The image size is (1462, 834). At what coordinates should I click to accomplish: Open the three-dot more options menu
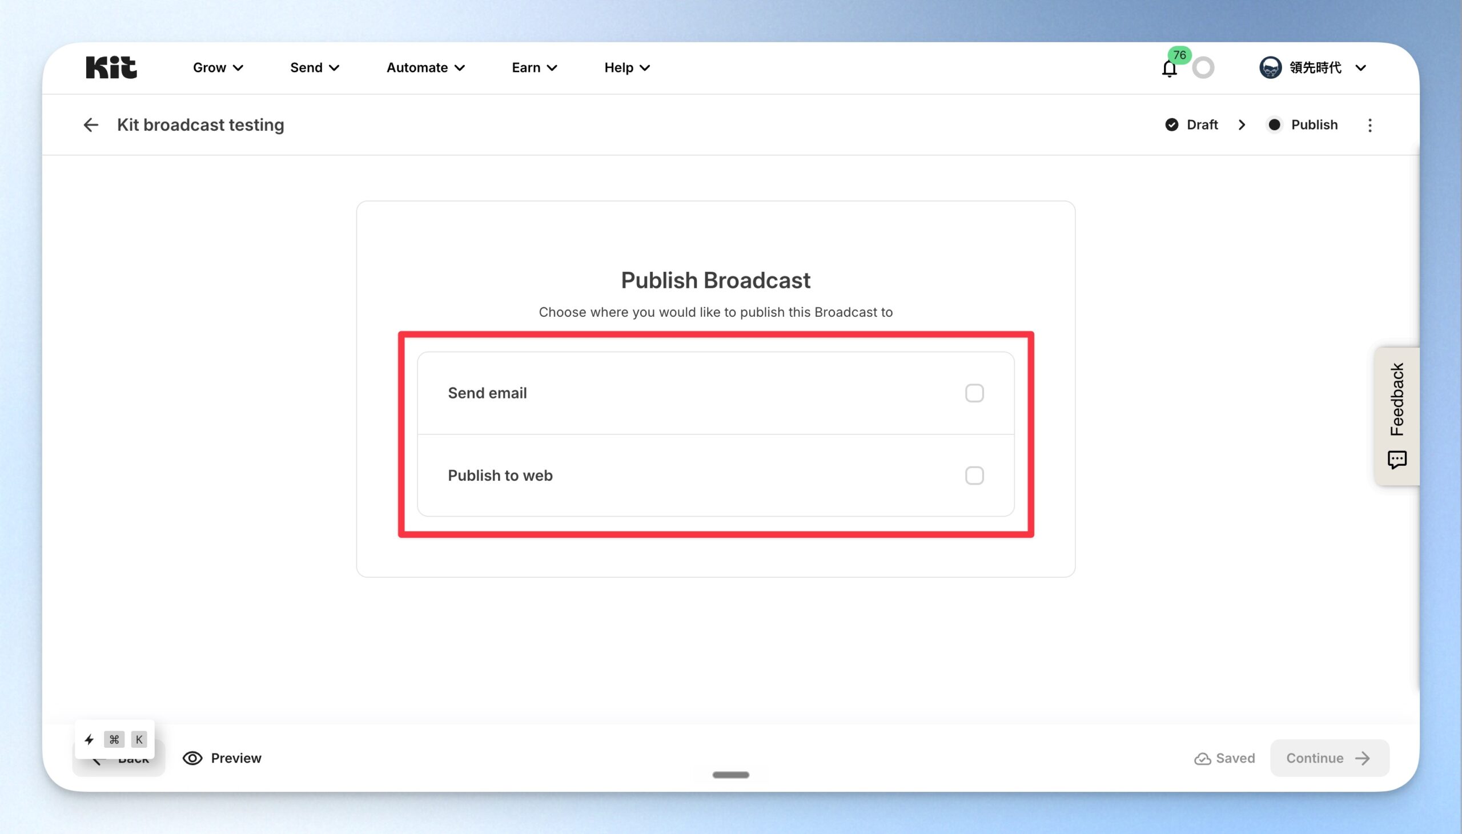[x=1369, y=125]
